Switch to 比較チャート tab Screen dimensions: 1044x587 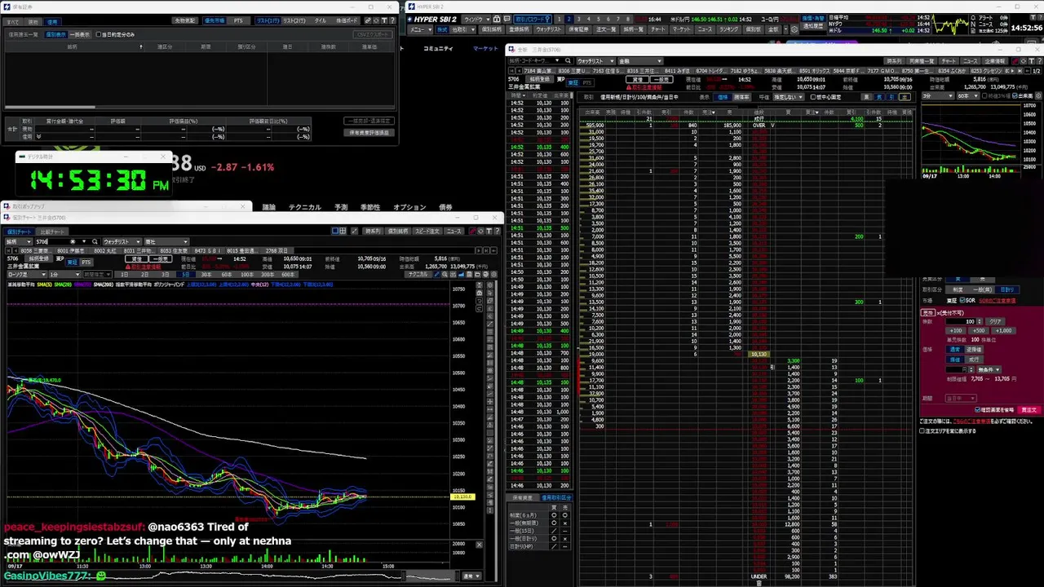[x=52, y=232]
